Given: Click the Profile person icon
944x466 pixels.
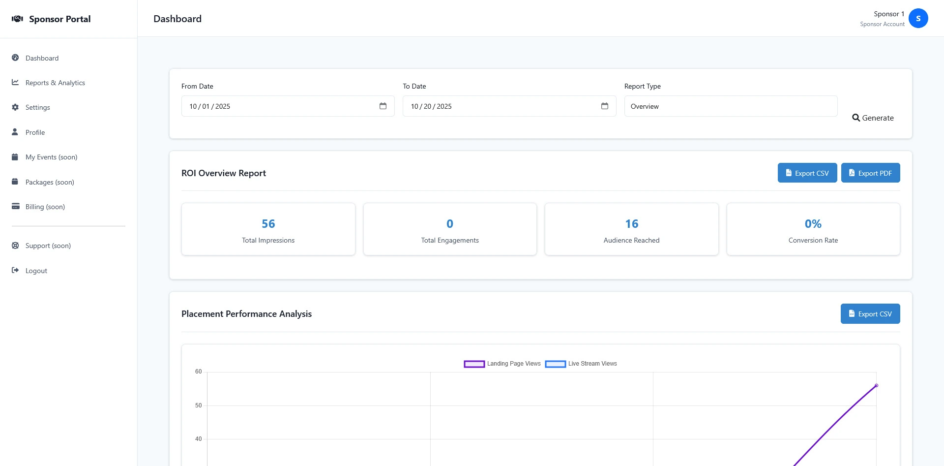Looking at the screenshot, I should click(x=15, y=132).
